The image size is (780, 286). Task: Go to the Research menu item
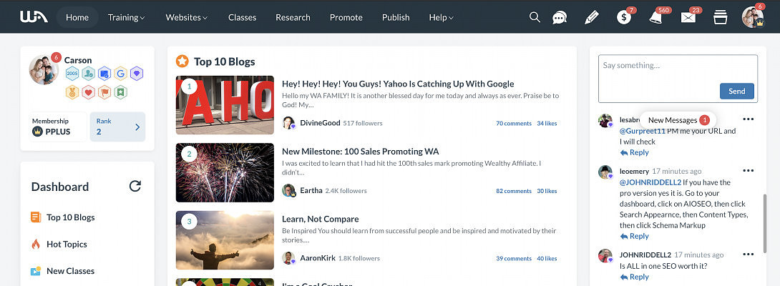pos(293,17)
